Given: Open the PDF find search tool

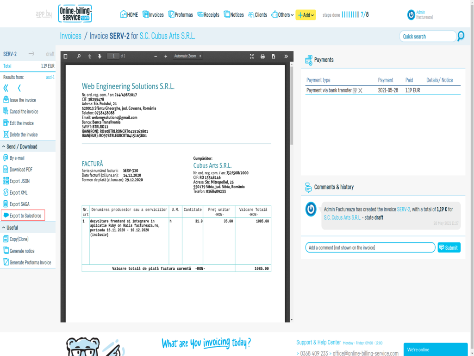Looking at the screenshot, I should pyautogui.click(x=79, y=56).
